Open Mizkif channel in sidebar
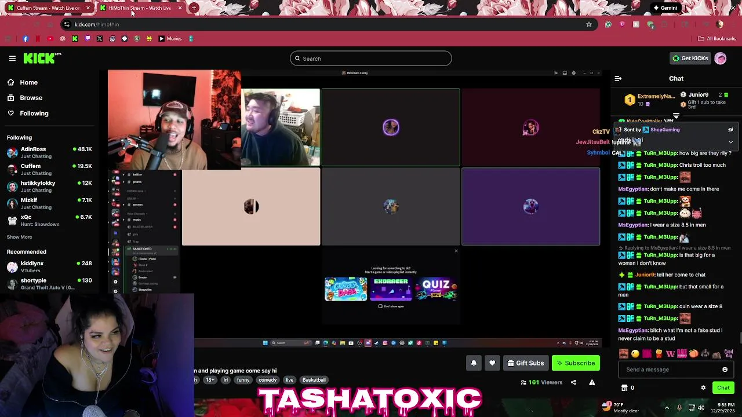This screenshot has width=742, height=417. point(49,203)
